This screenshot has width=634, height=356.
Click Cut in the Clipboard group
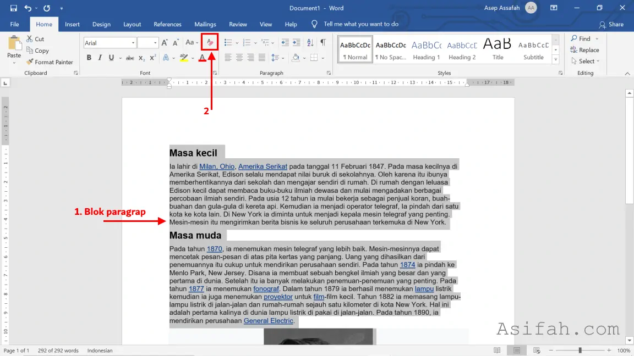(x=35, y=39)
